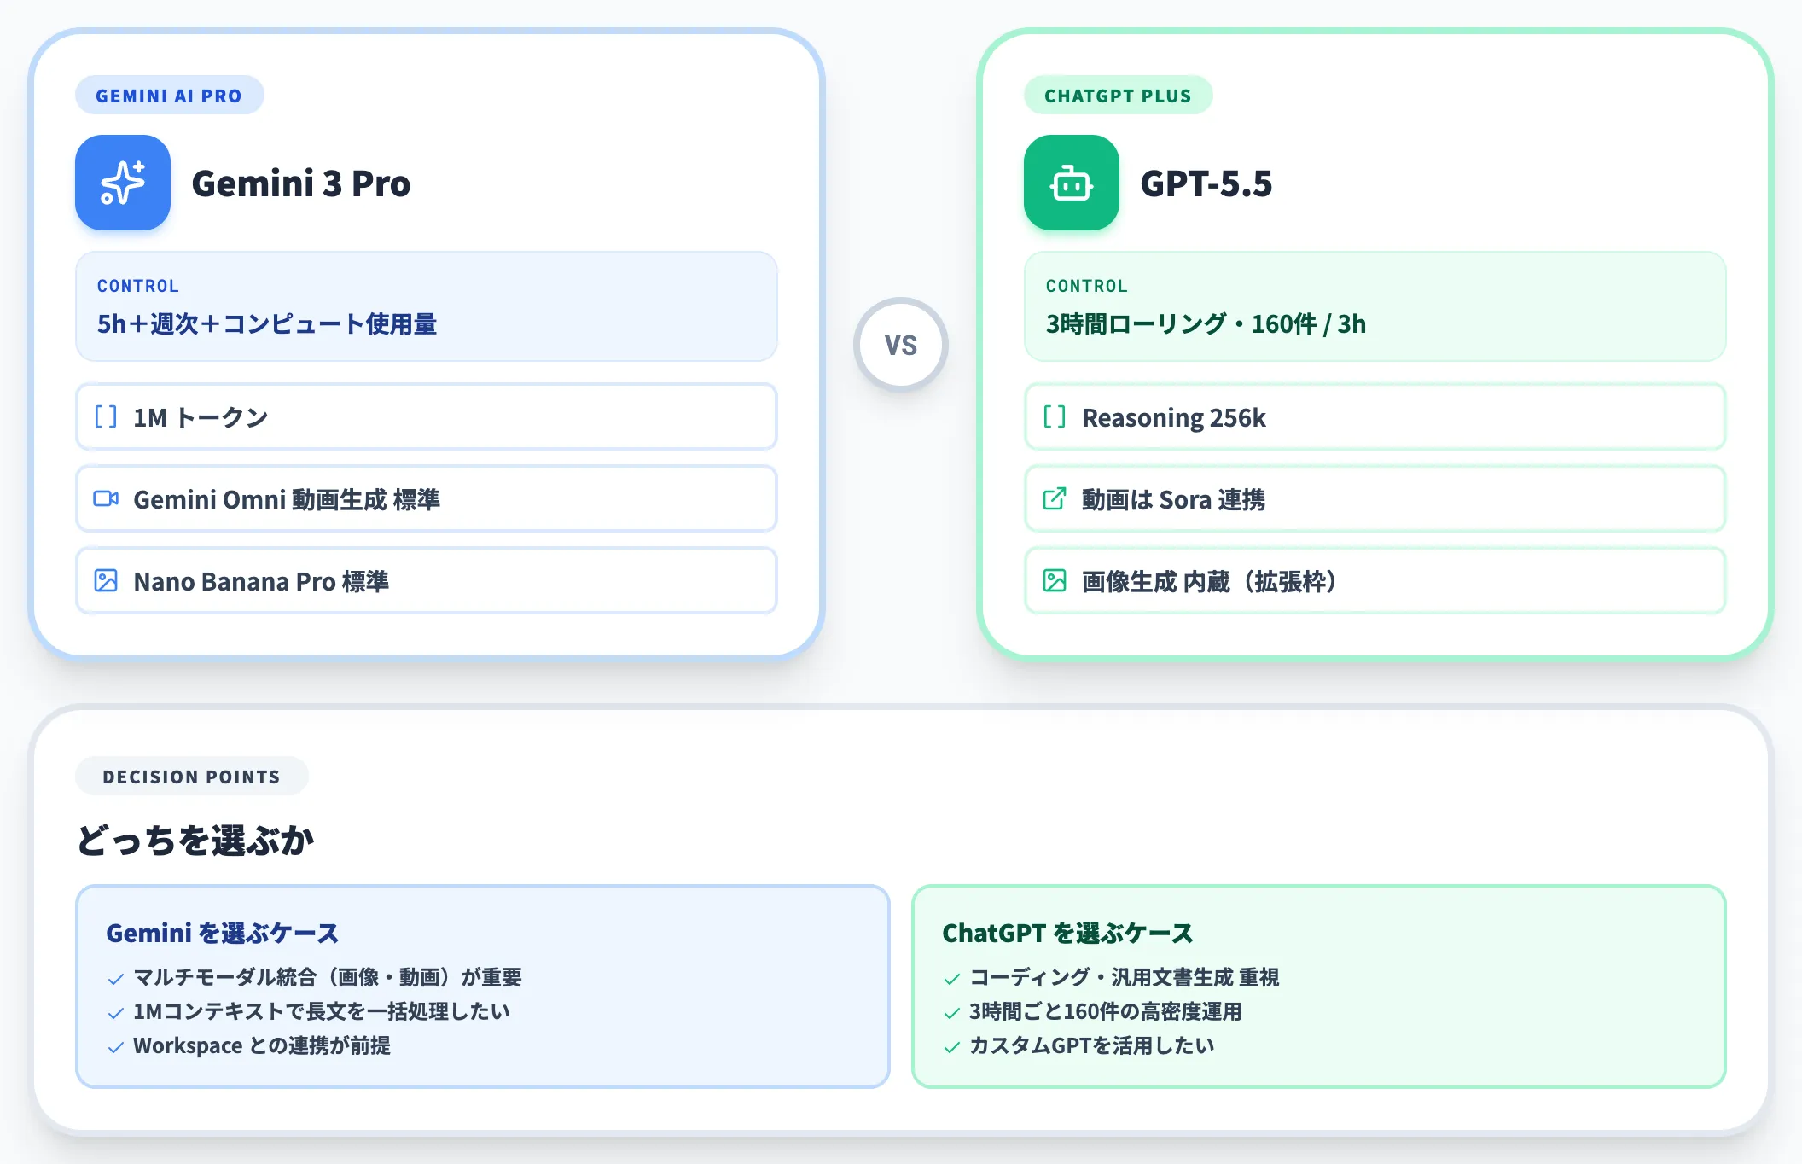
Task: Click the 画像生成 内蔵（拡張枠） row
Action: pos(1375,580)
